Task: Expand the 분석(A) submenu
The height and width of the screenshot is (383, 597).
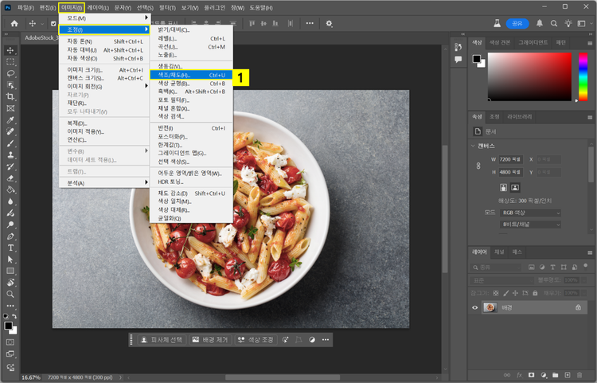Action: point(105,183)
